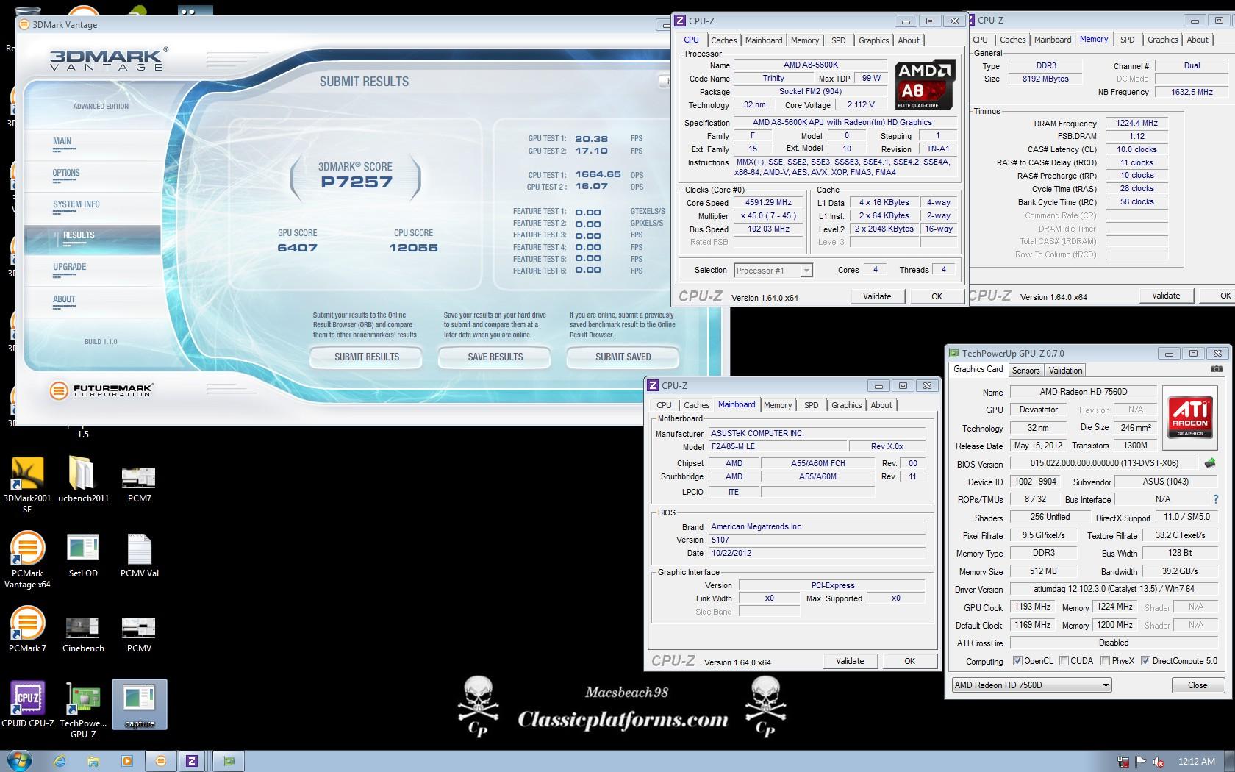Click SAVE RESULTS button
The height and width of the screenshot is (772, 1235).
coord(495,357)
